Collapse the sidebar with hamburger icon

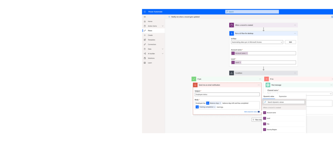pyautogui.click(x=145, y=17)
